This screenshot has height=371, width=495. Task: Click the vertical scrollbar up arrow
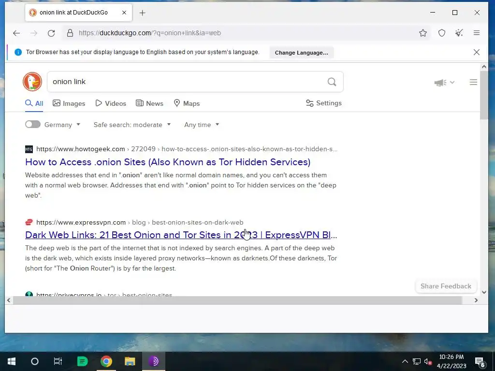484,67
